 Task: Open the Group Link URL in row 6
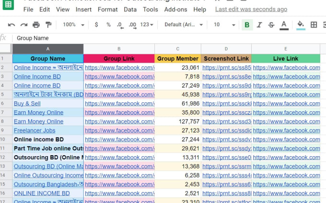[119, 104]
